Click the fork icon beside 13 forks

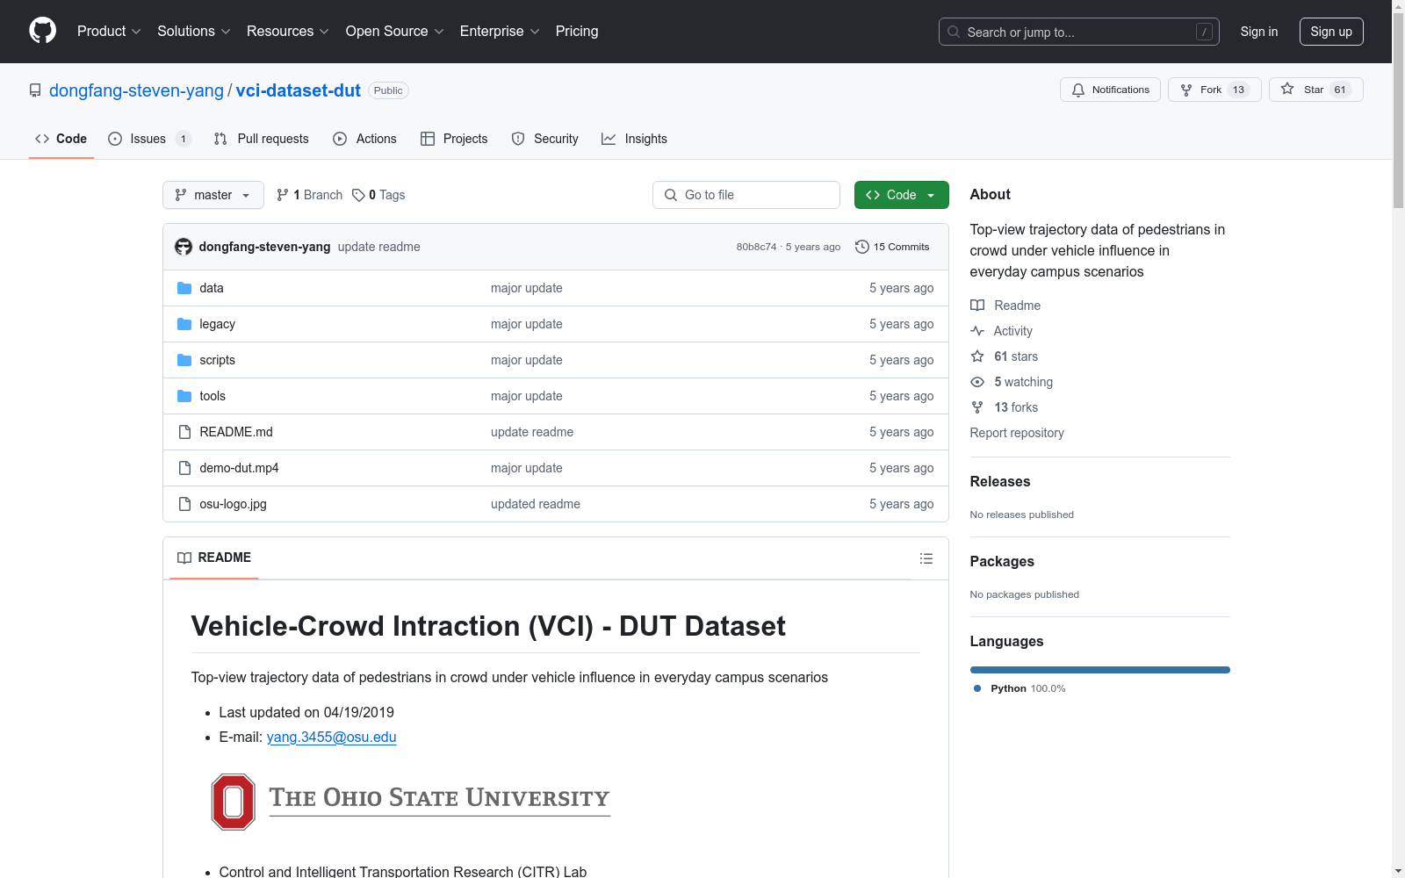(977, 407)
